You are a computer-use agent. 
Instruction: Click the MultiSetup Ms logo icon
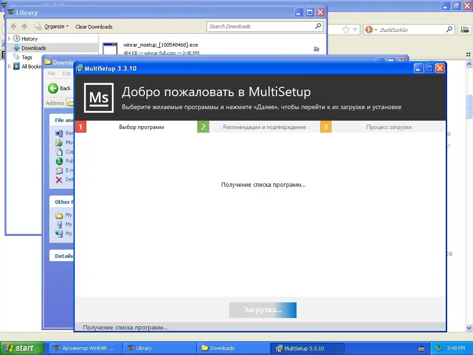(x=99, y=98)
